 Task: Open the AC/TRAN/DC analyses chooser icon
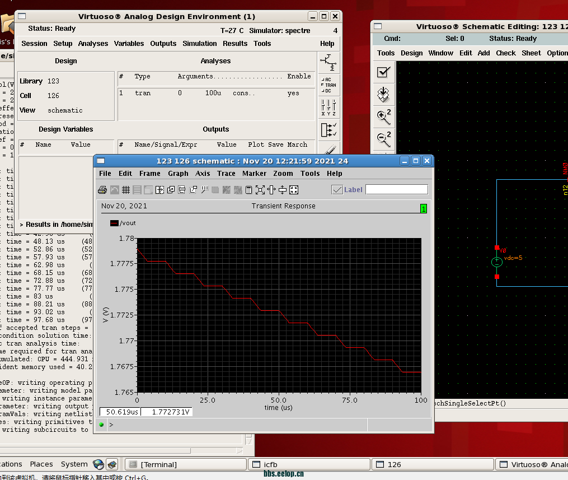click(x=329, y=85)
